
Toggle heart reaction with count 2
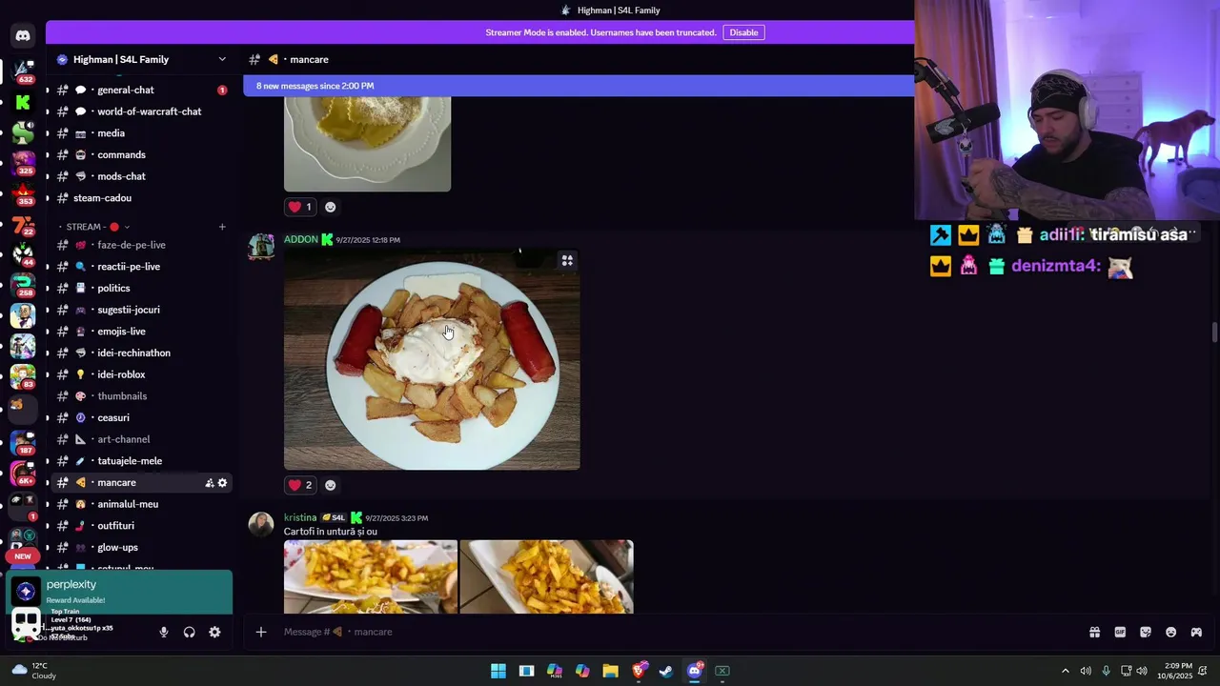click(x=300, y=485)
